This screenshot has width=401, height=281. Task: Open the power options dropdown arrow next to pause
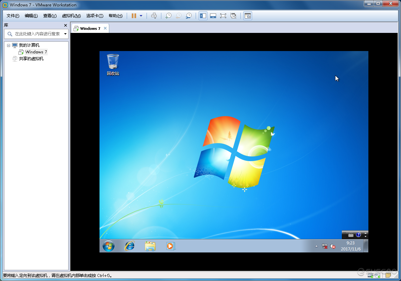(141, 16)
